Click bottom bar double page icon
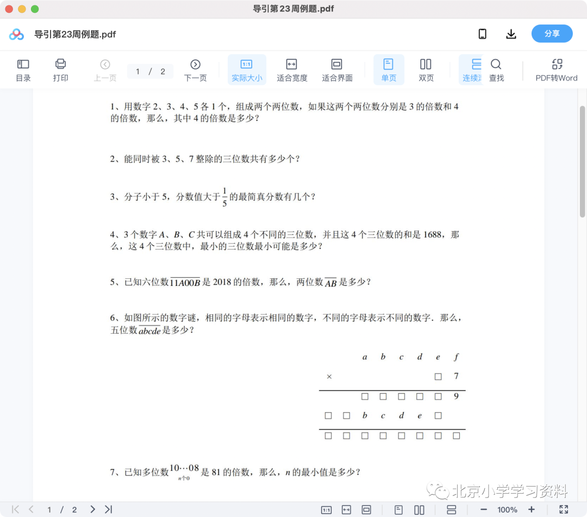The image size is (587, 517). click(419, 509)
